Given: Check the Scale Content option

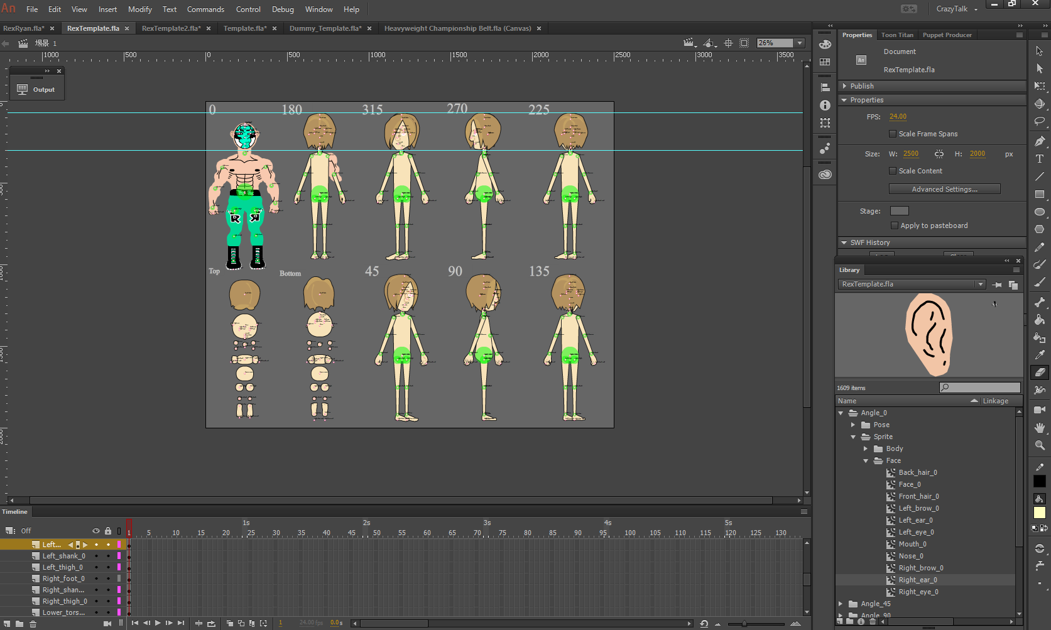Looking at the screenshot, I should click(893, 171).
